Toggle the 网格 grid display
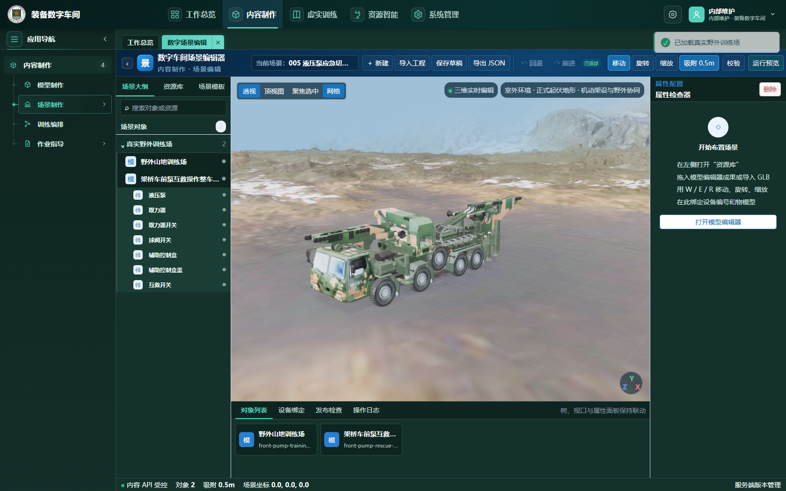 point(334,91)
